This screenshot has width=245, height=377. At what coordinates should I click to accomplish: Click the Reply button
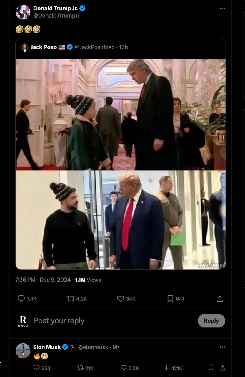click(x=211, y=321)
